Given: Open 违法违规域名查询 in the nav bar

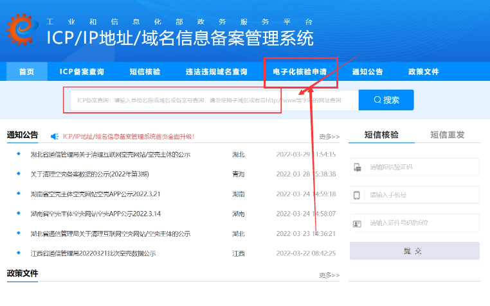Looking at the screenshot, I should (x=217, y=72).
